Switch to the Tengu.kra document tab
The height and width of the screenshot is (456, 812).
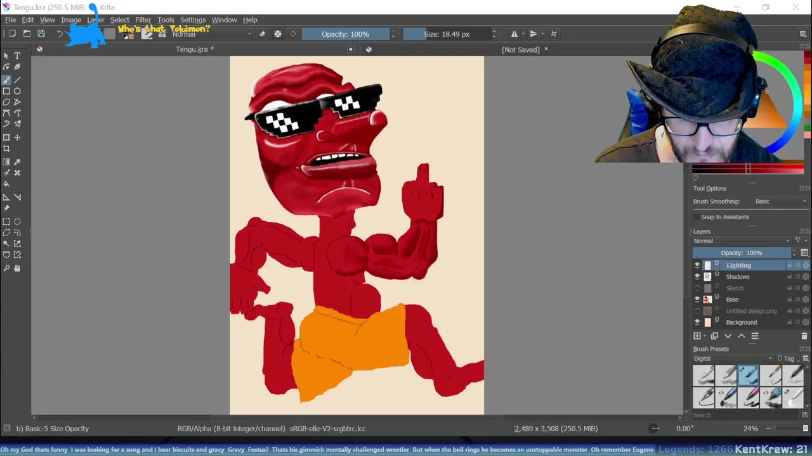[195, 49]
